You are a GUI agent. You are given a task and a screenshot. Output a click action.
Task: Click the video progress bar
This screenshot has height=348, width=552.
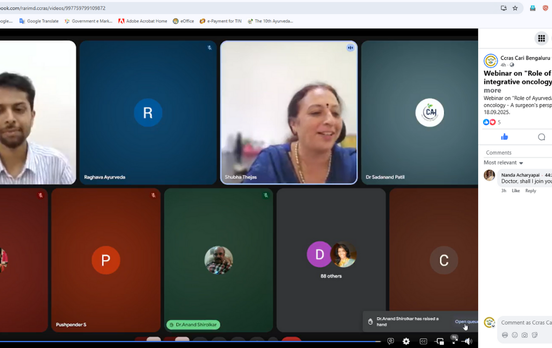click(187, 341)
